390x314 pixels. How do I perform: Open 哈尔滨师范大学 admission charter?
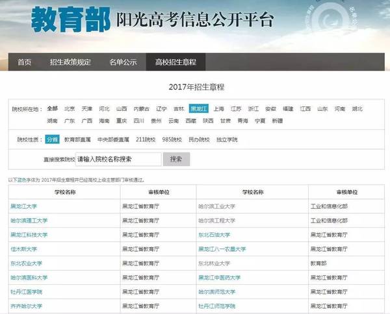pos(216,292)
